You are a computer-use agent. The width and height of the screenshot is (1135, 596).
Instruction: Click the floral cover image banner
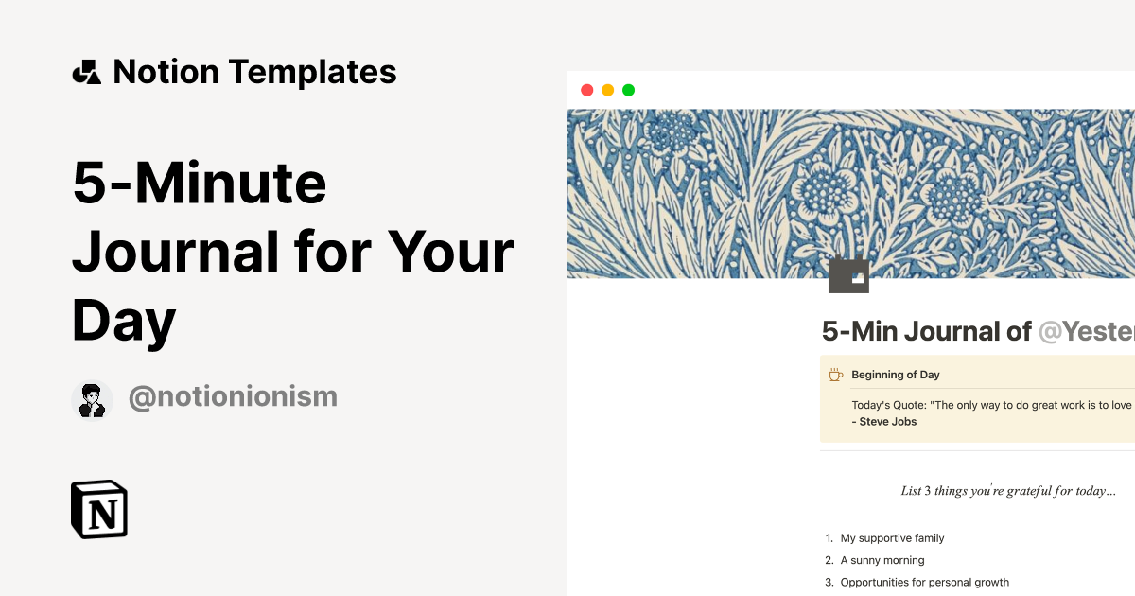pyautogui.click(x=851, y=189)
